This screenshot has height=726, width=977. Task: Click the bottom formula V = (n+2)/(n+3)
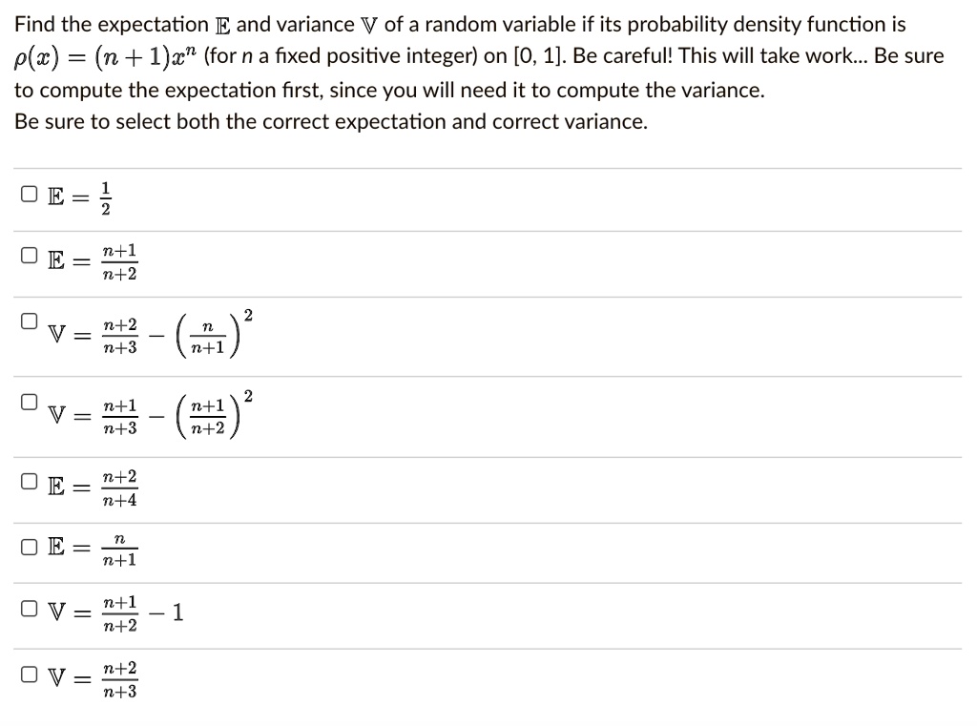pyautogui.click(x=94, y=679)
